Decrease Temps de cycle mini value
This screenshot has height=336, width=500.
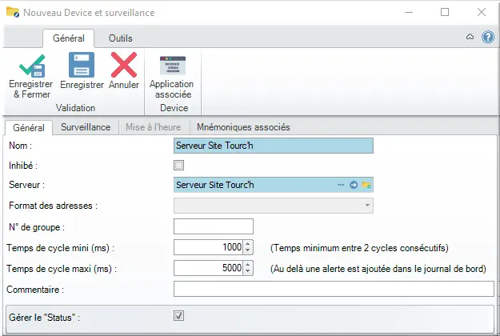point(248,251)
